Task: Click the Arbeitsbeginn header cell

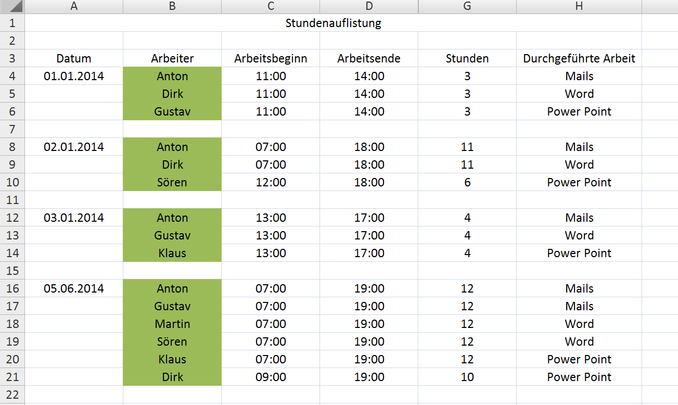Action: (x=271, y=58)
